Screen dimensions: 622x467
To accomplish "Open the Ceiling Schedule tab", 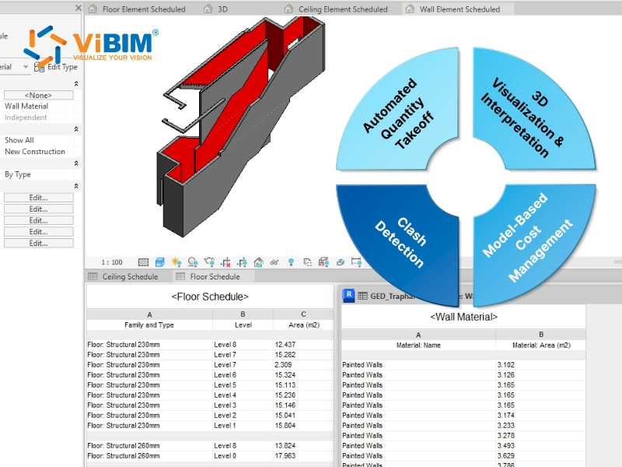I will coord(130,276).
